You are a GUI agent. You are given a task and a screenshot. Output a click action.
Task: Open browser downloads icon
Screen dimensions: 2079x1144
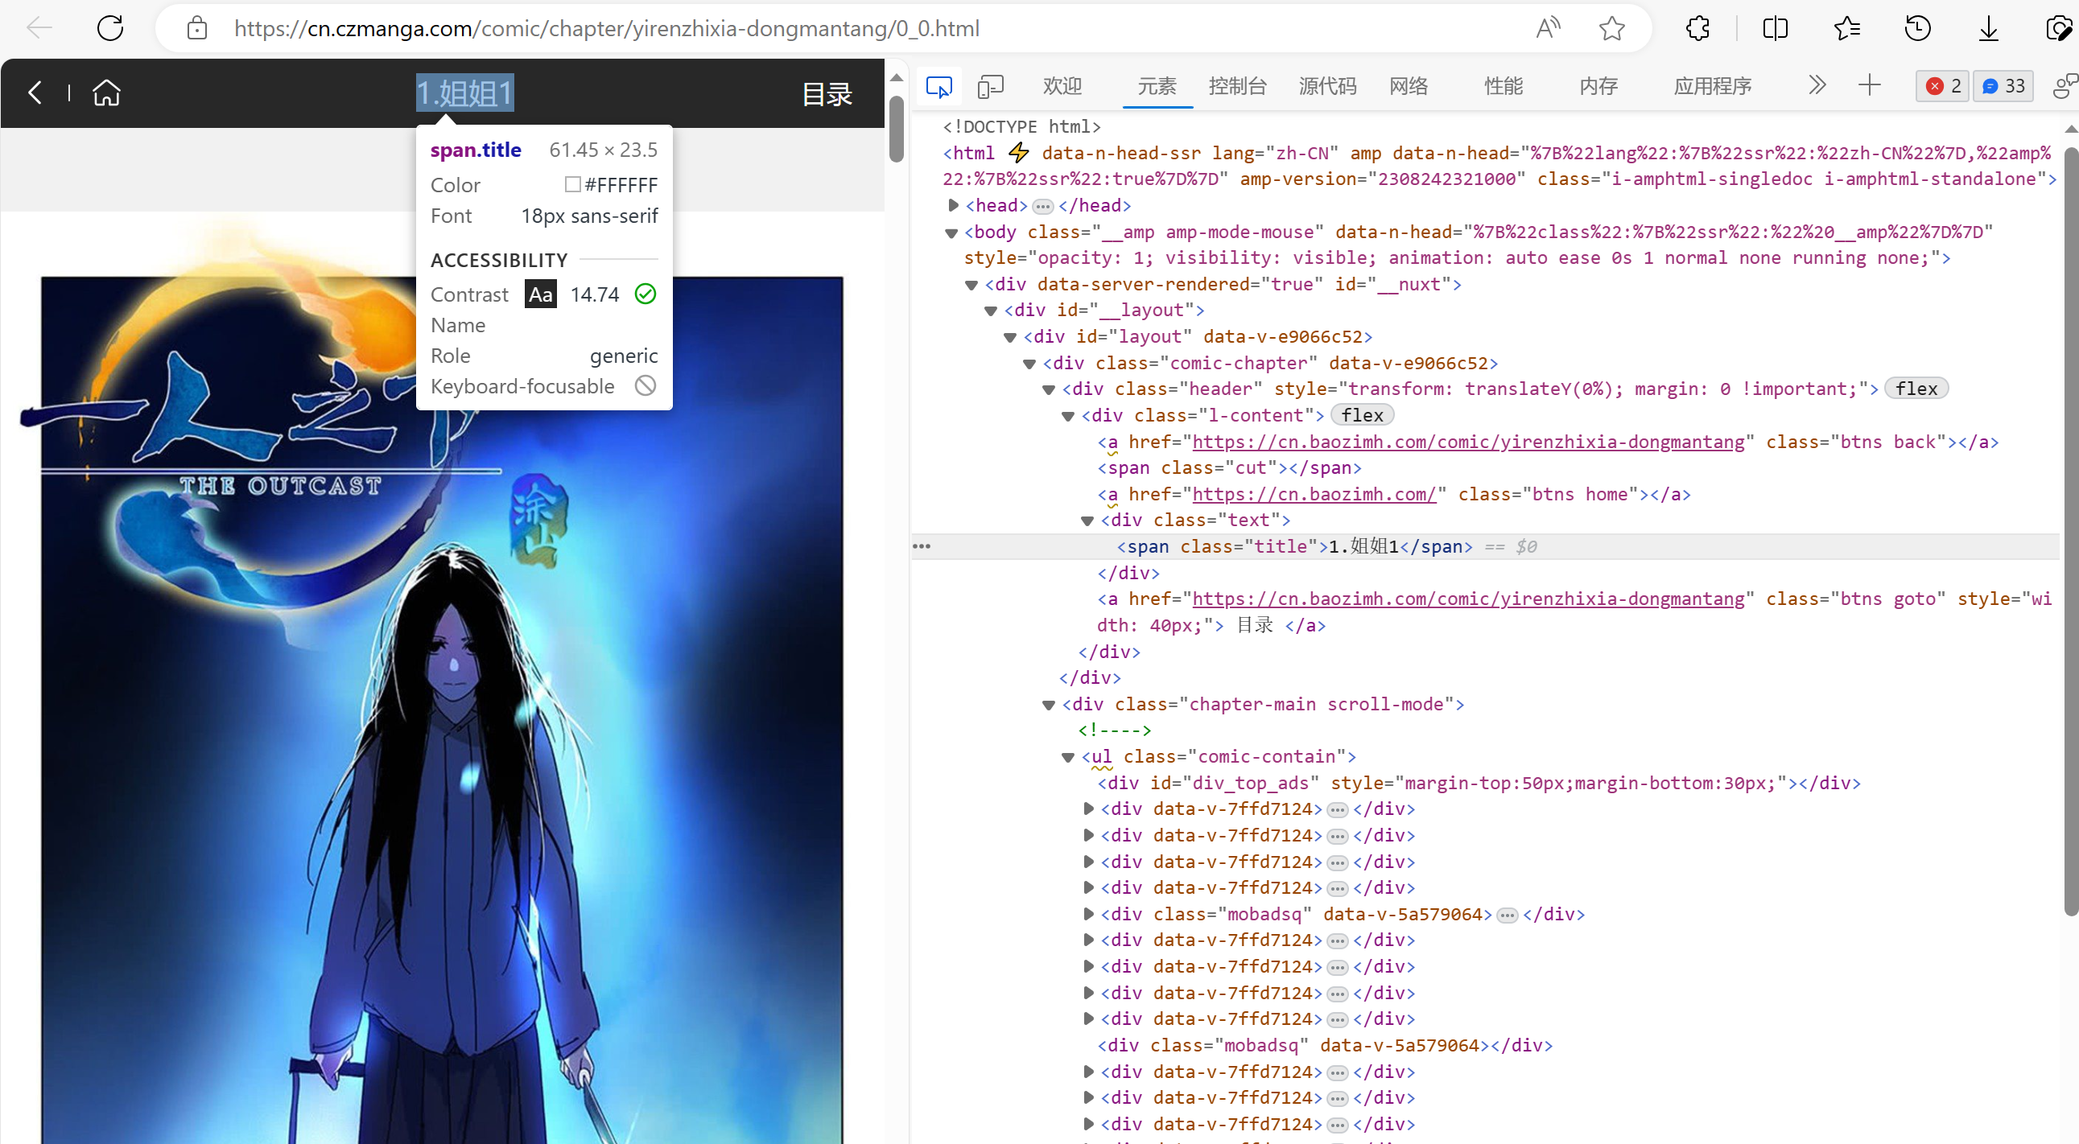(1988, 28)
